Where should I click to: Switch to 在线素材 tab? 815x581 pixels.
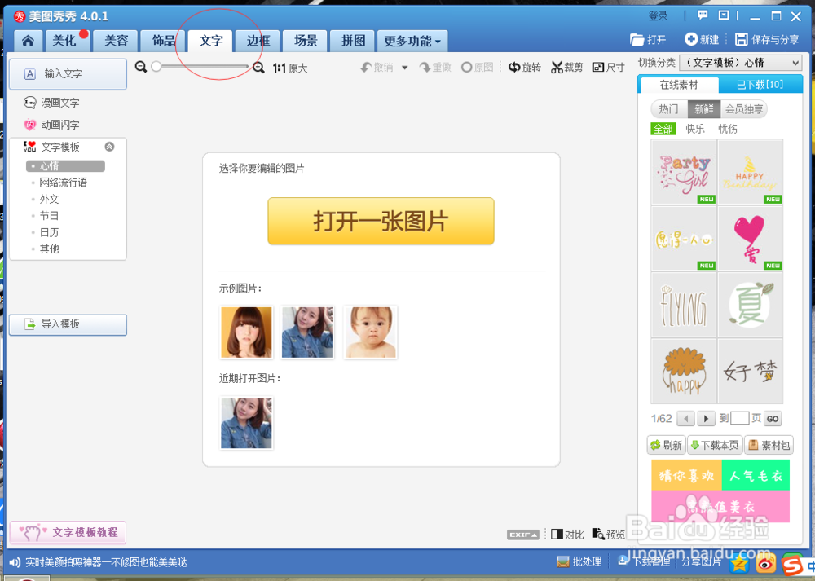[679, 85]
